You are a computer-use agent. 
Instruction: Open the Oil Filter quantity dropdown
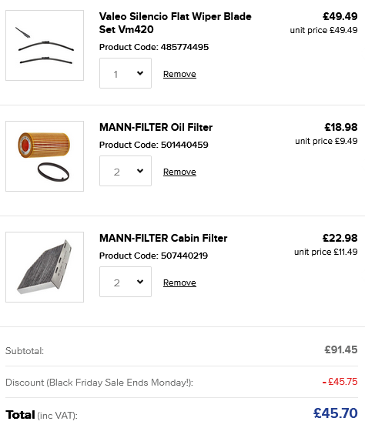(126, 171)
